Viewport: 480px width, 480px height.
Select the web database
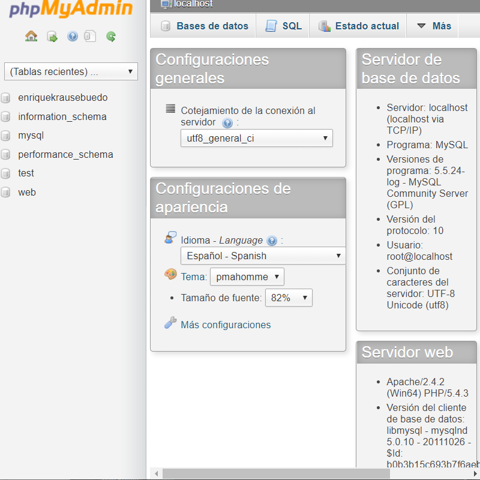pos(27,192)
